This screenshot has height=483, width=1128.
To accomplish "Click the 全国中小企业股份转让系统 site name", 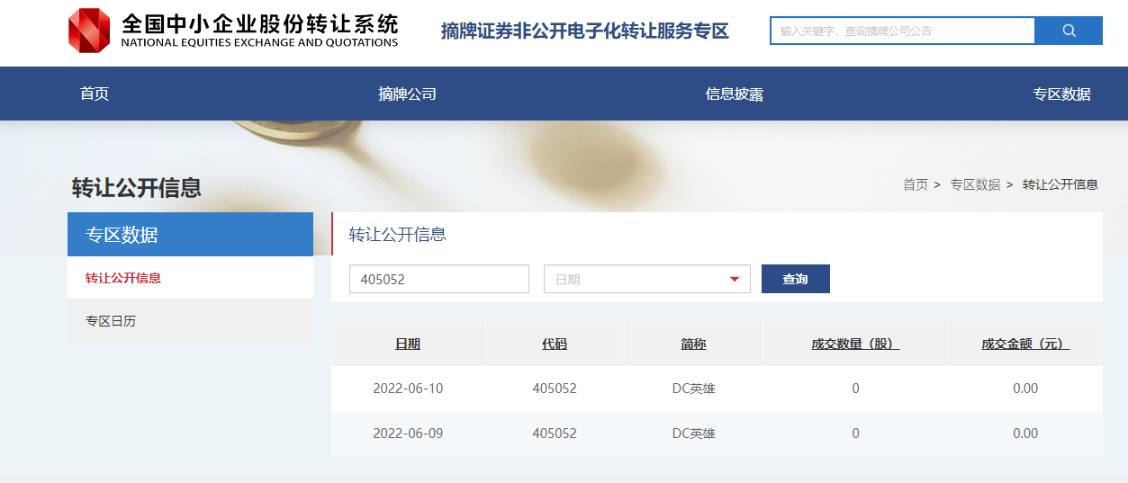I will pos(259,23).
